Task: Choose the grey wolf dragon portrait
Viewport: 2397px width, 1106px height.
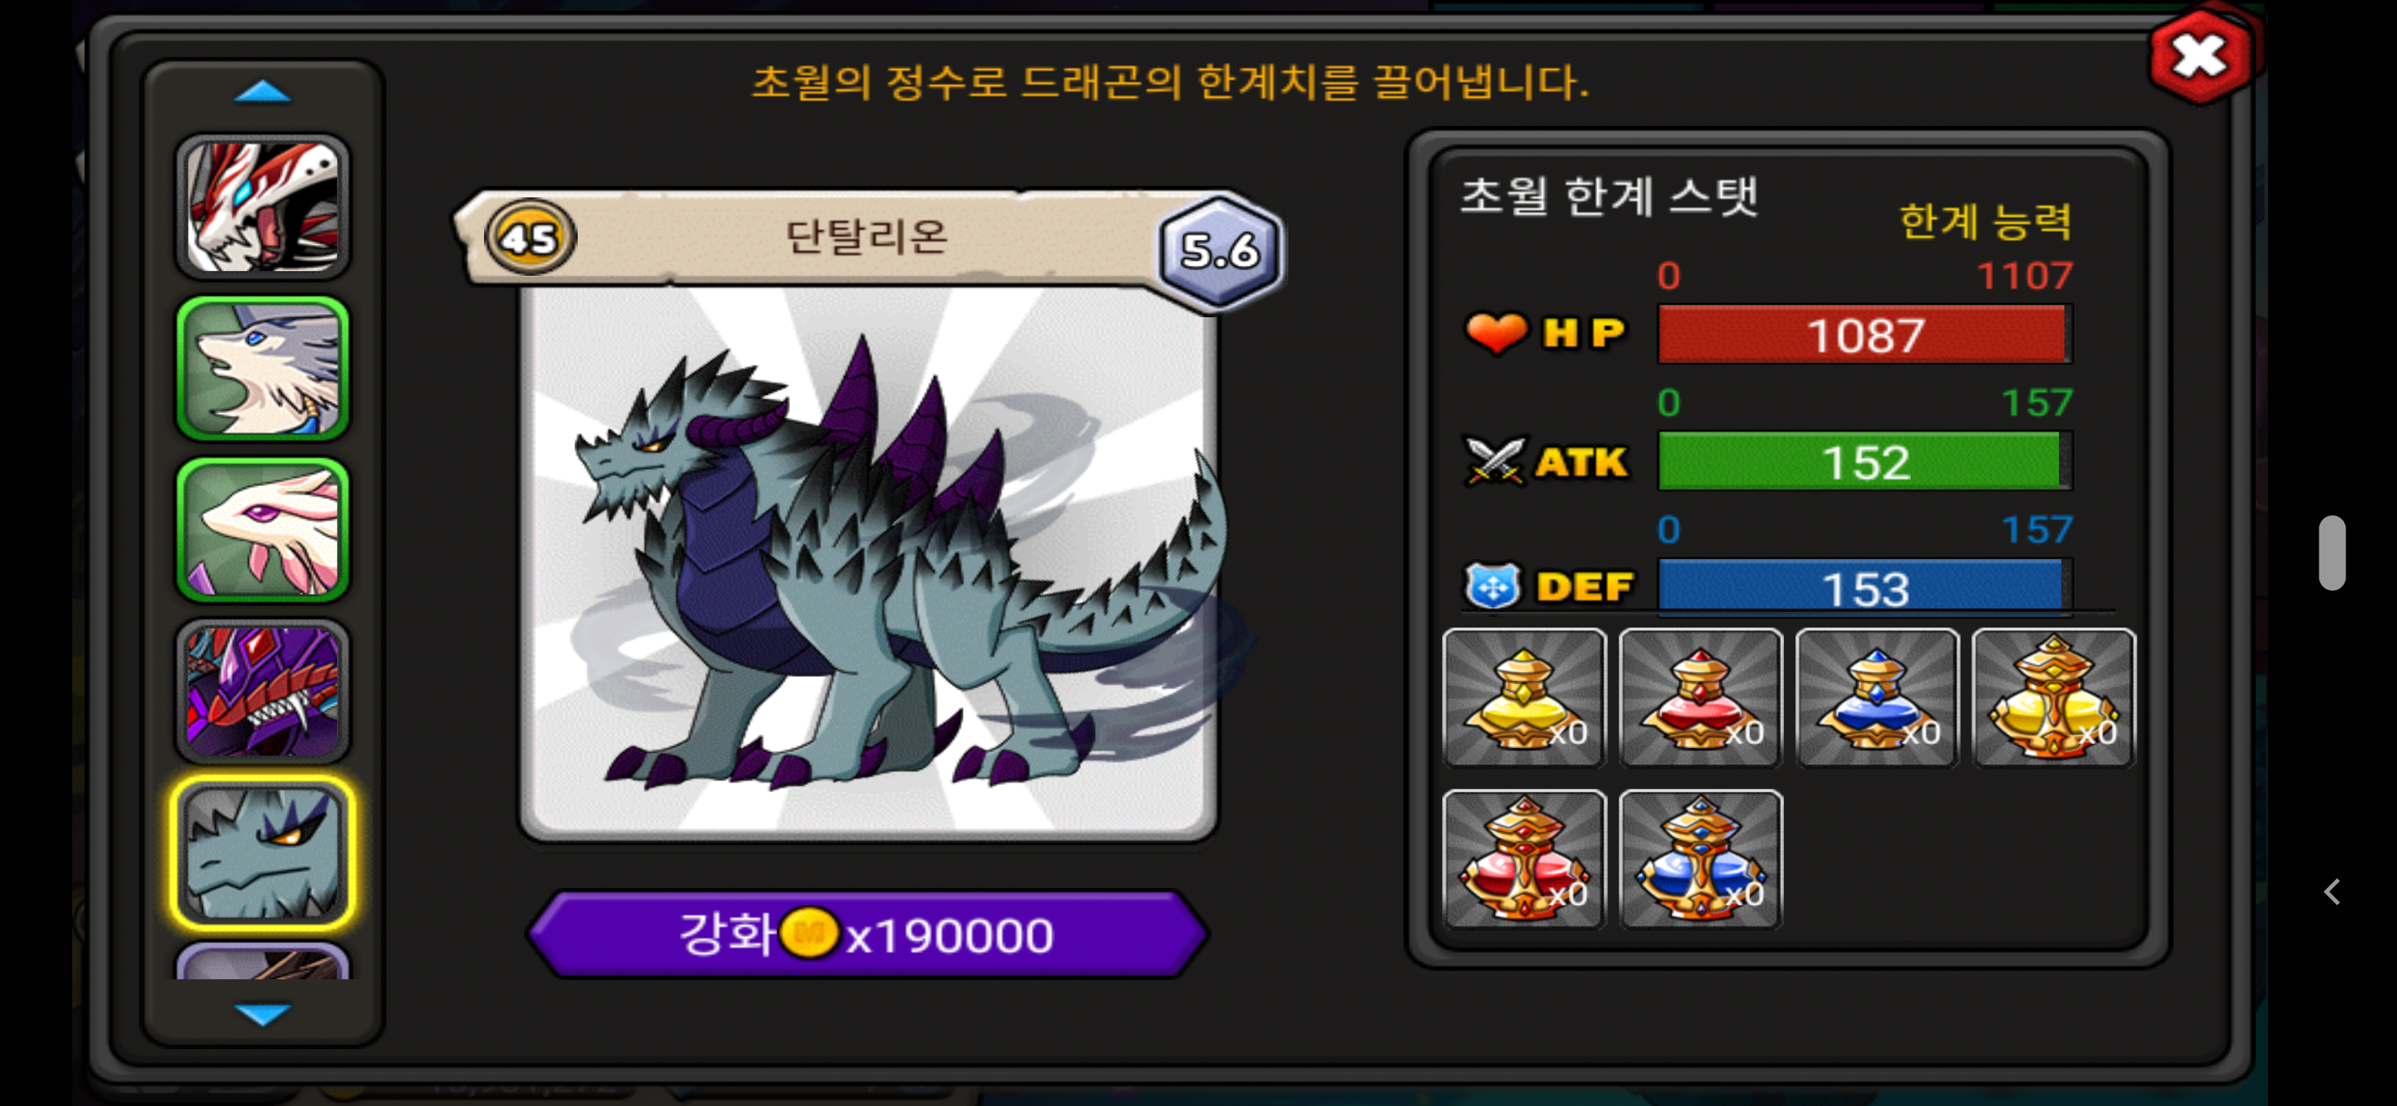Action: point(263,369)
